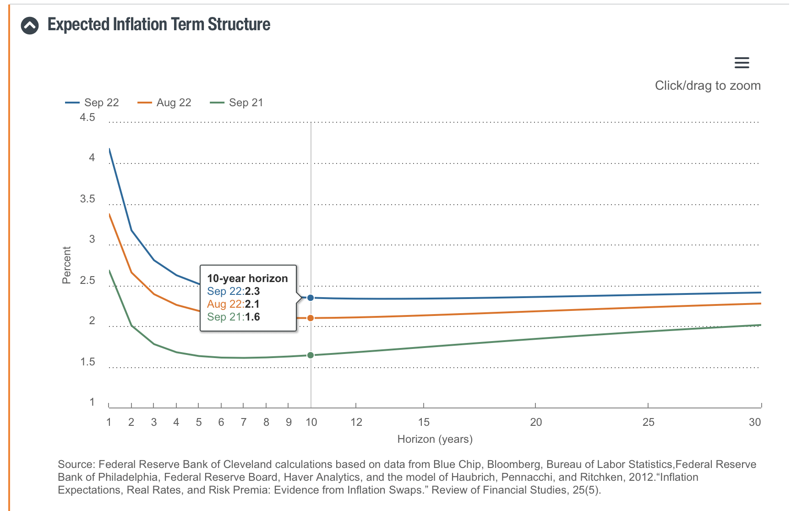Viewport: 807px width, 511px height.
Task: Click the Horizon (years) axis title
Action: [x=435, y=440]
